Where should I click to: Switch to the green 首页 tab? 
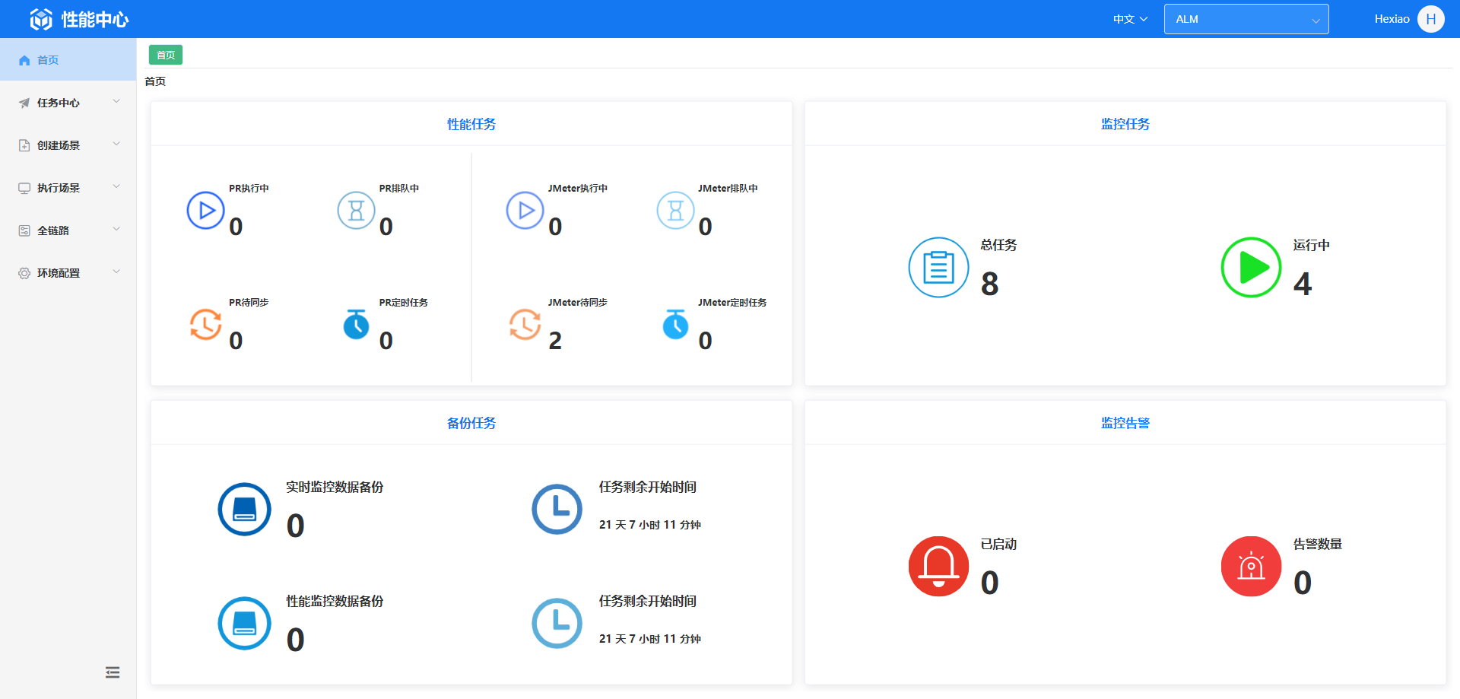(x=166, y=55)
